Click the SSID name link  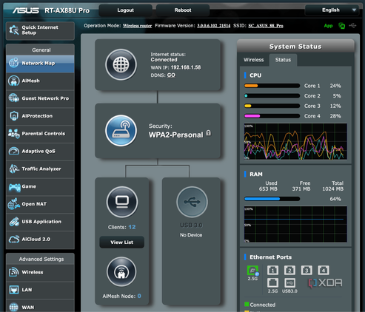[266, 26]
